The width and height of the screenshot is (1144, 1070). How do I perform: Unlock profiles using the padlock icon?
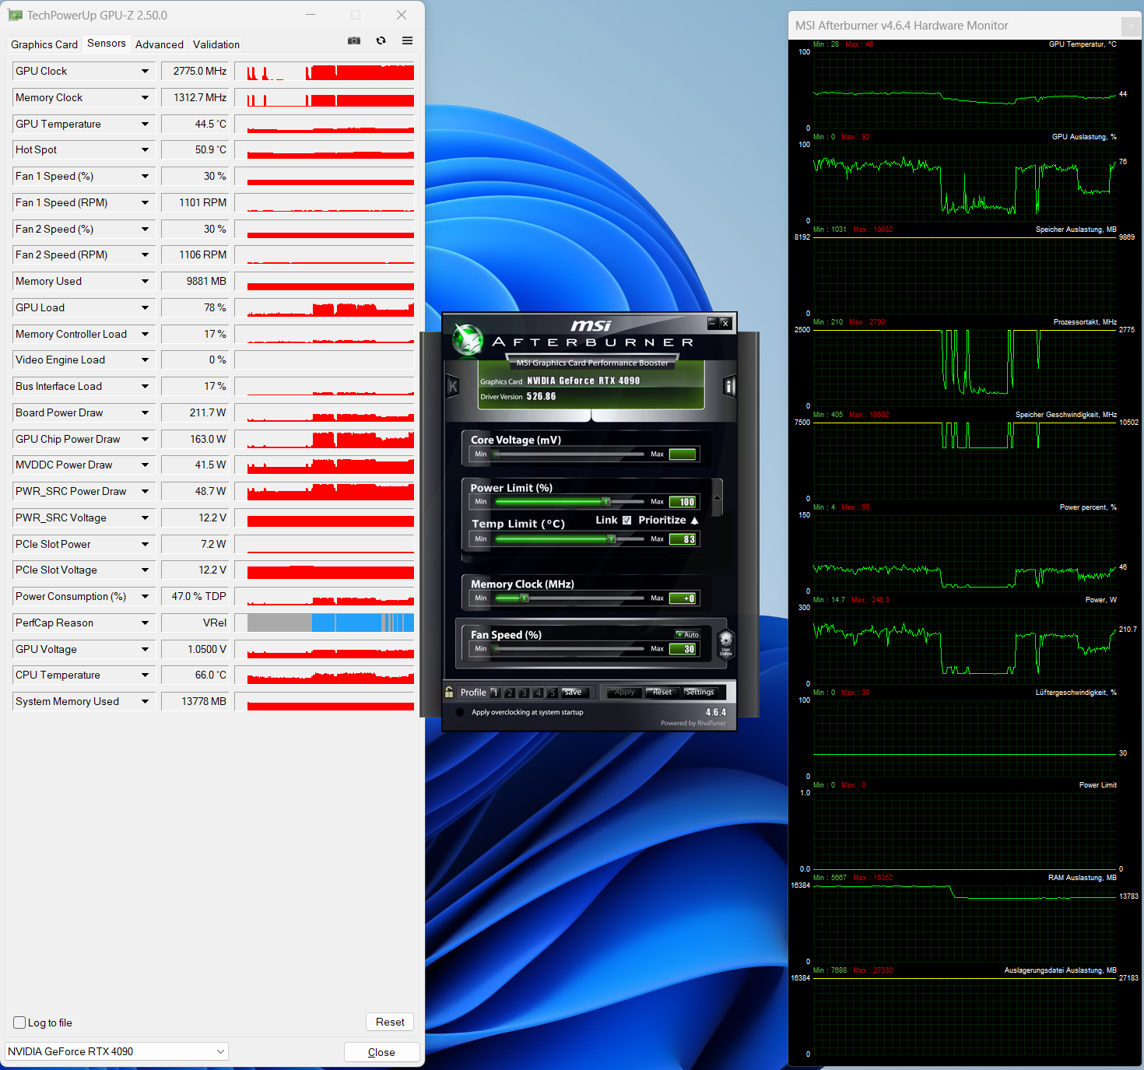point(449,692)
